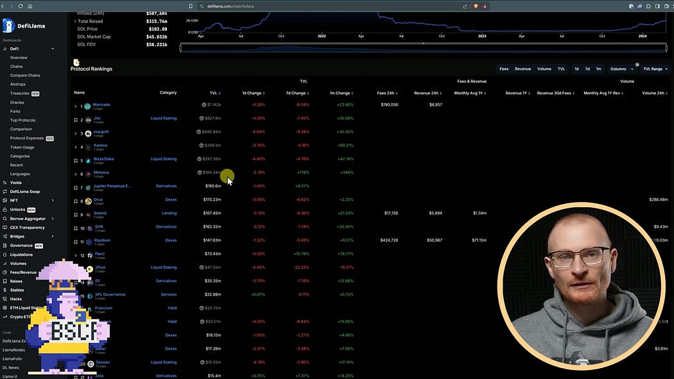Sort table by TVL column
This screenshot has width=674, height=379.
click(215, 93)
